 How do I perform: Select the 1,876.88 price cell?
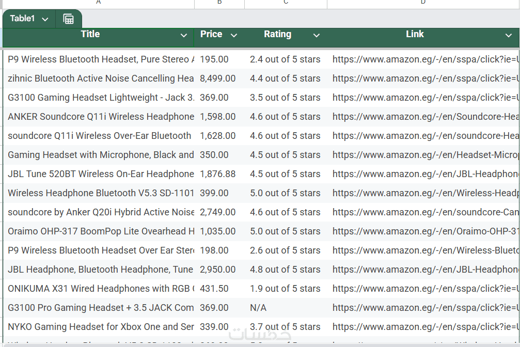217,174
